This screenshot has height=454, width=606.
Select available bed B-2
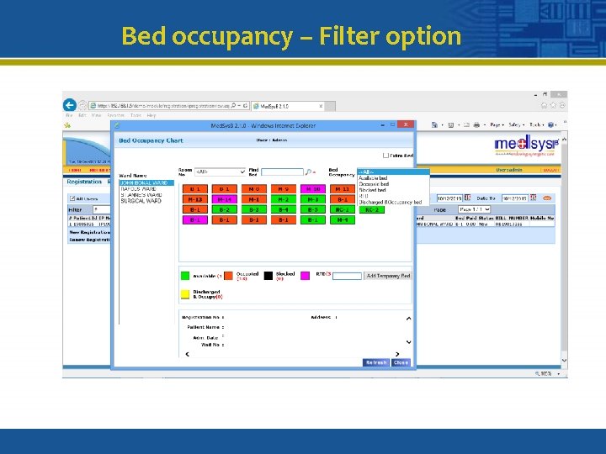[224, 209]
